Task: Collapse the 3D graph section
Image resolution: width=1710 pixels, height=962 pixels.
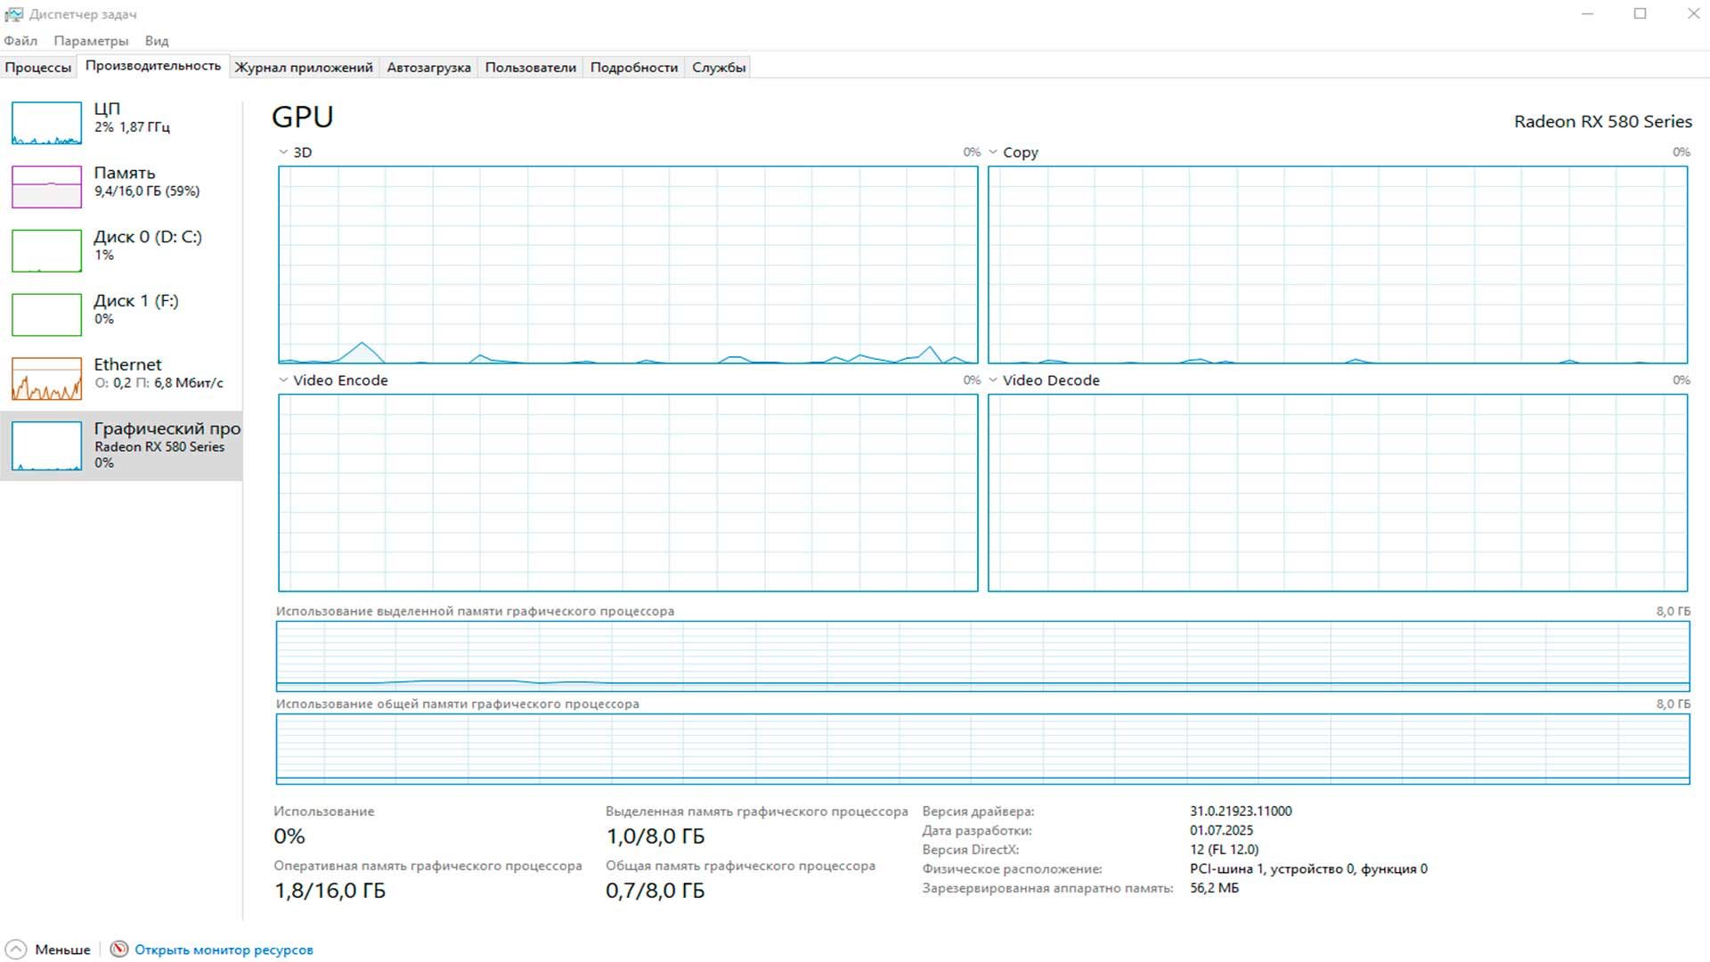Action: click(x=283, y=152)
